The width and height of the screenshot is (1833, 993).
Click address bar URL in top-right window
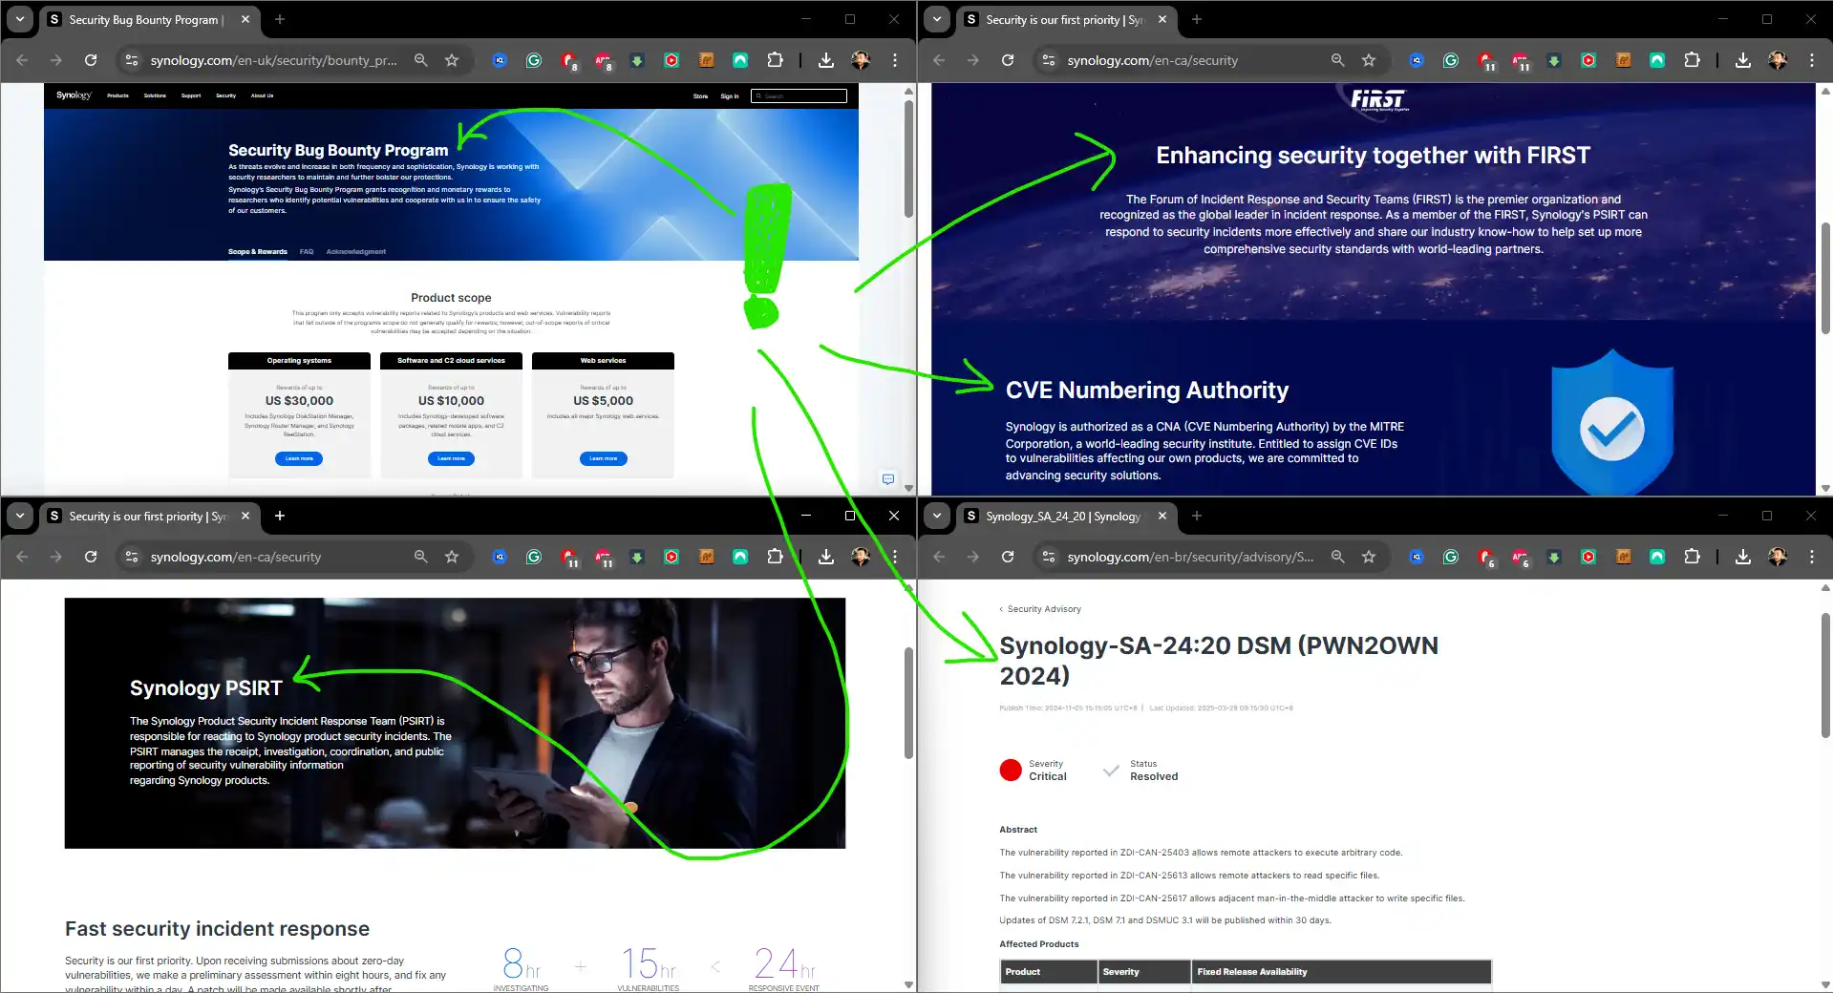[1152, 60]
